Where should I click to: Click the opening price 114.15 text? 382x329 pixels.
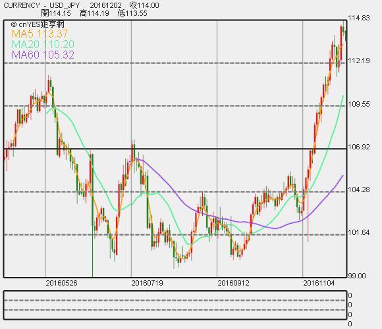[56, 13]
